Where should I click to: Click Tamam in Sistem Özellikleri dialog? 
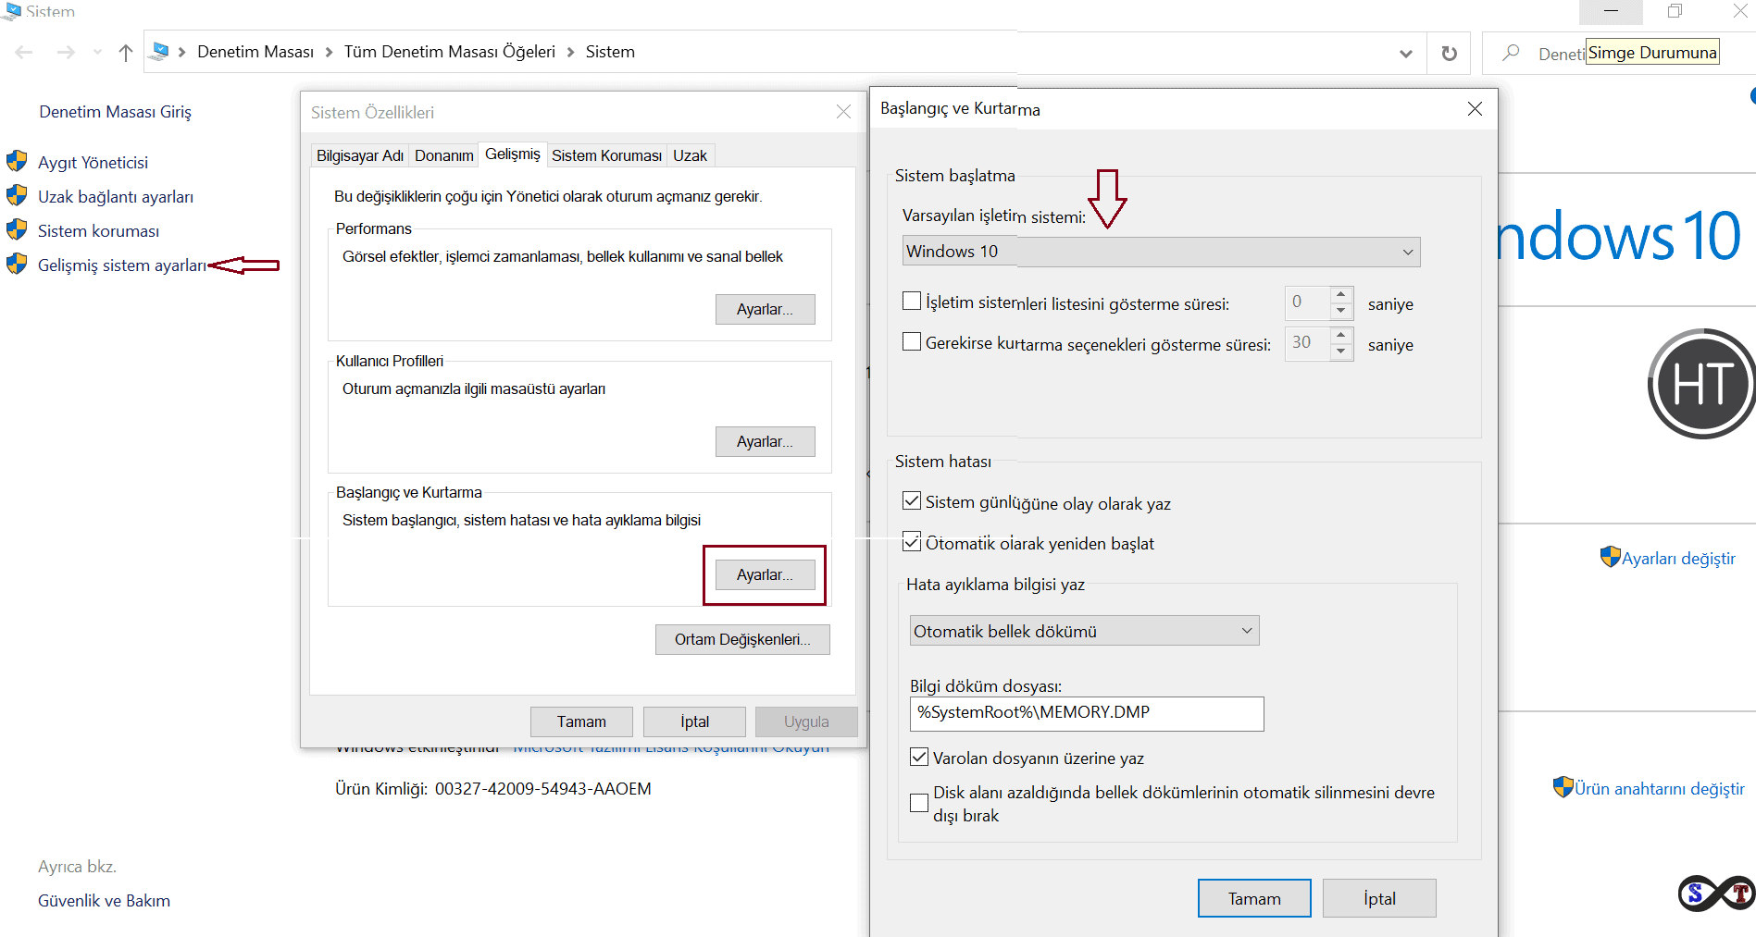click(x=581, y=721)
